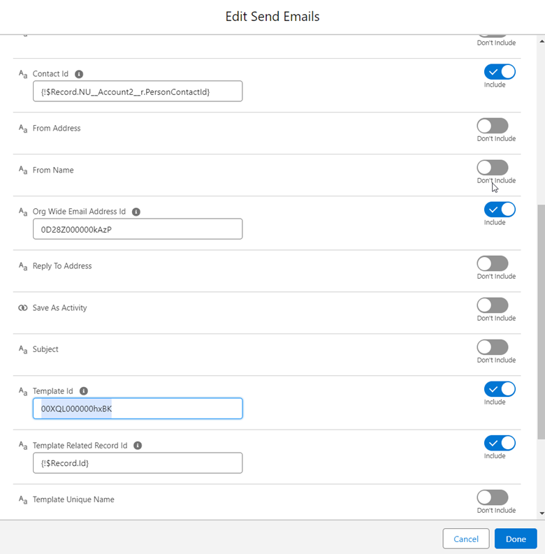Viewport: 545px width, 554px height.
Task: Click the Org Wide Email Address Id field
Action: pos(138,229)
